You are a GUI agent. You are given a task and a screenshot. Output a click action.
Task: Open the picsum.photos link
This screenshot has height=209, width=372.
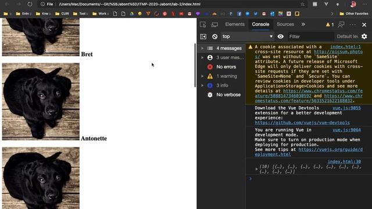pos(338,52)
